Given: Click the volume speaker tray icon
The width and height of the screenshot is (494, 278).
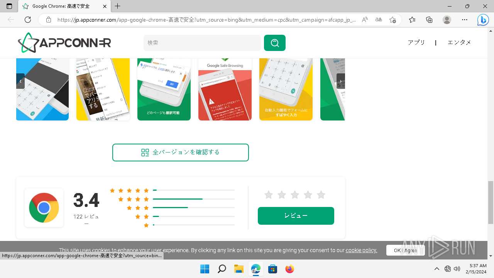Looking at the screenshot, I should [457, 269].
